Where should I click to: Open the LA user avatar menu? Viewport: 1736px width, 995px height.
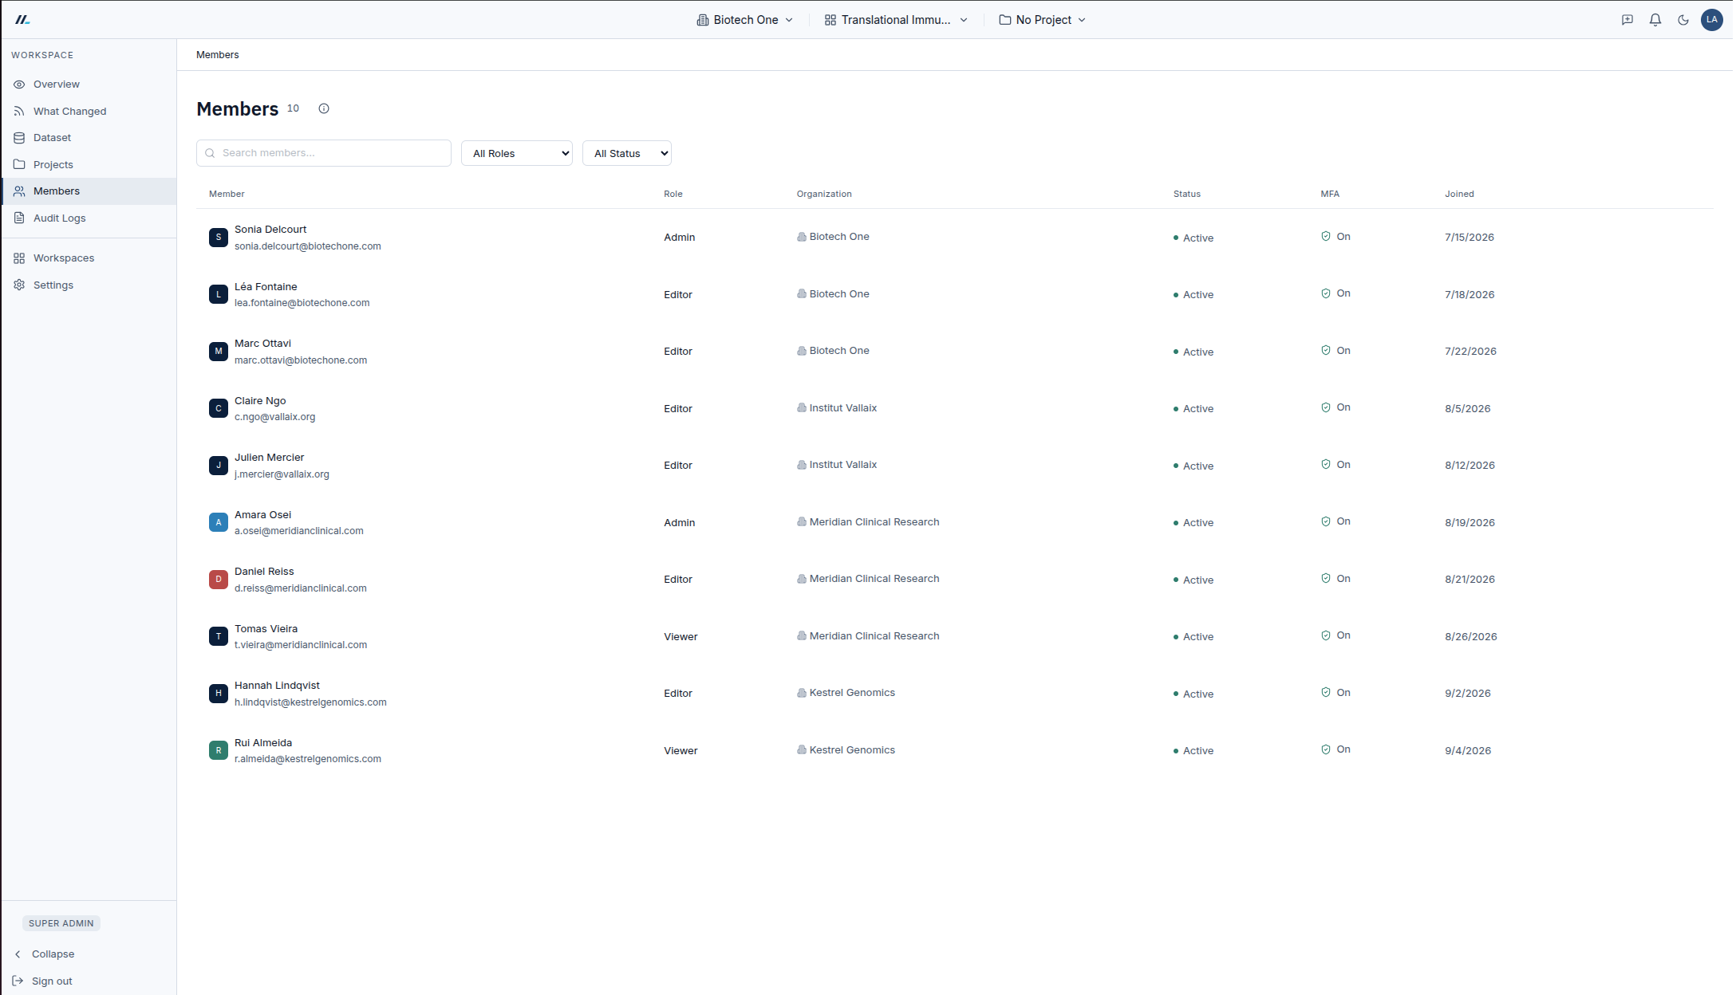tap(1711, 20)
